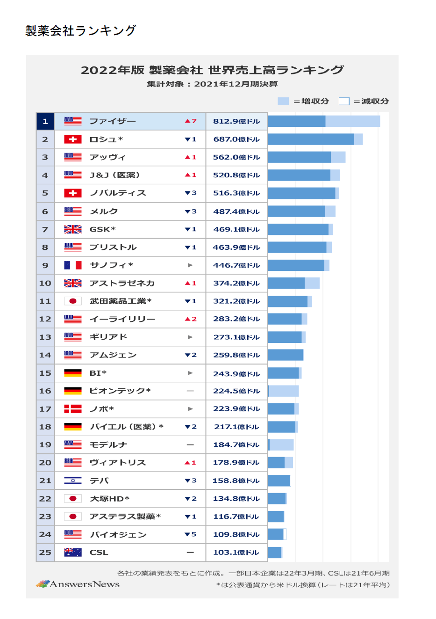Viewport: 436px width, 619px height.
Task: Click the down arrow 3 for ノバルティス
Action: tap(191, 193)
